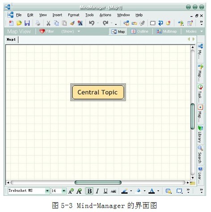This screenshot has width=211, height=212.
Task: Click the Undo arrow icon
Action: pyautogui.click(x=92, y=23)
